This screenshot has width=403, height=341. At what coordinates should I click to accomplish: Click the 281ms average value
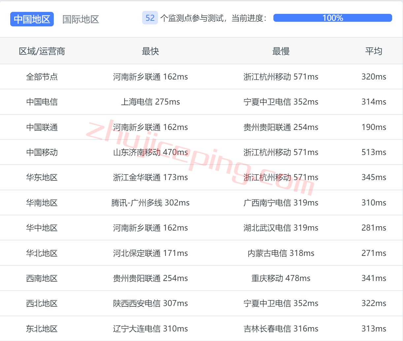tap(374, 228)
